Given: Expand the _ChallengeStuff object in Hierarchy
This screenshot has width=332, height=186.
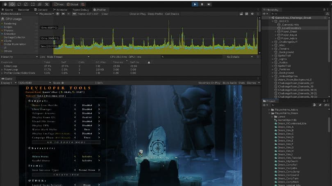Looking at the screenshot, I should (273, 42).
